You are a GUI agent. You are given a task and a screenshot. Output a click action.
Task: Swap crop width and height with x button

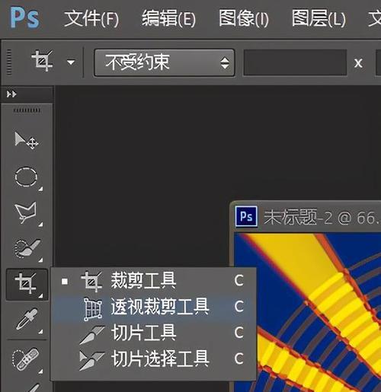coord(358,63)
